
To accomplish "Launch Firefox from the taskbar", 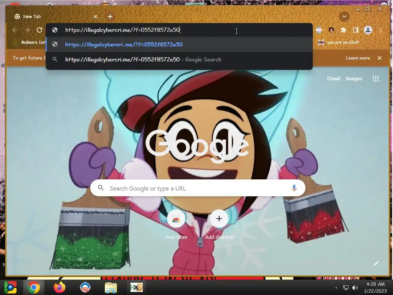I will (x=59, y=287).
